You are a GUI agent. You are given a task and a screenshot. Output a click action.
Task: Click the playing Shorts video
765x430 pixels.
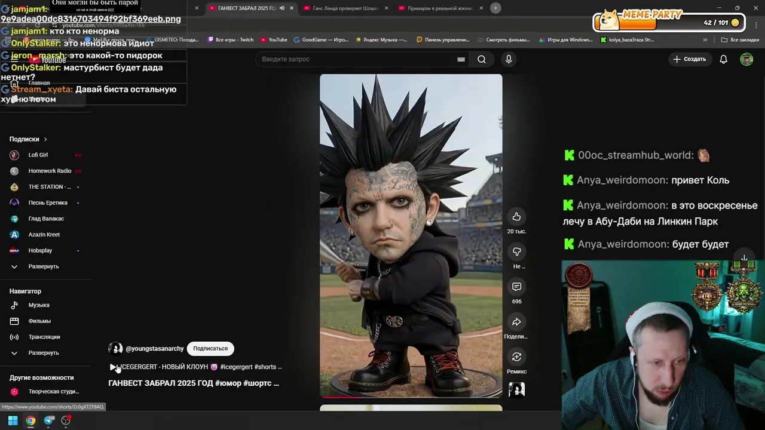click(x=411, y=236)
